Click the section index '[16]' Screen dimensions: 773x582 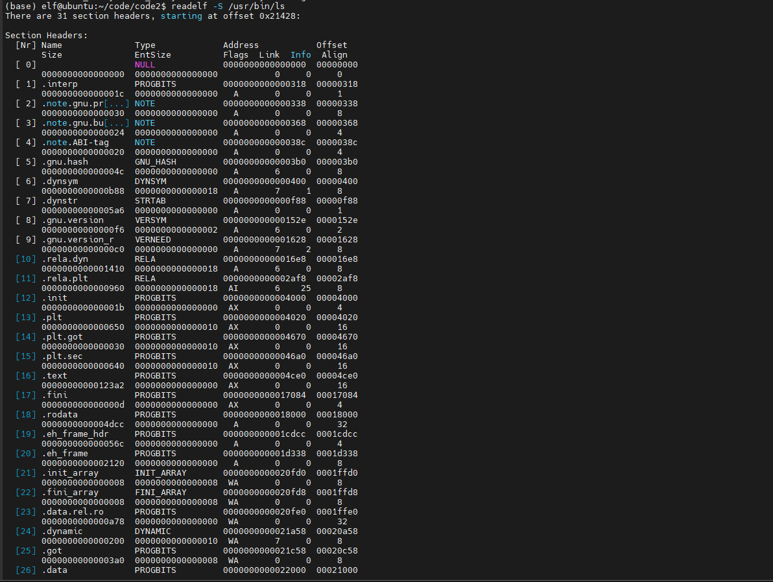pyautogui.click(x=26, y=375)
